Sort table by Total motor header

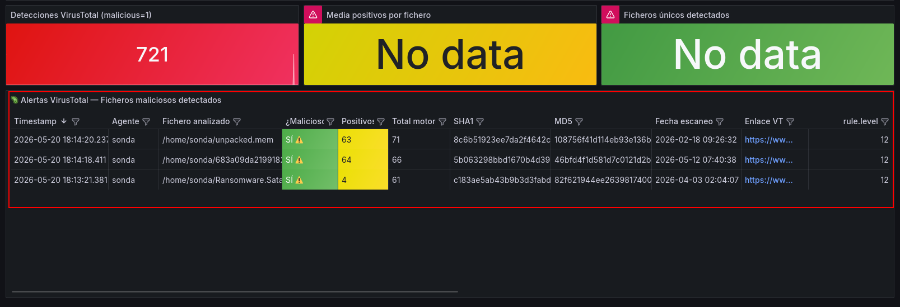pos(413,121)
